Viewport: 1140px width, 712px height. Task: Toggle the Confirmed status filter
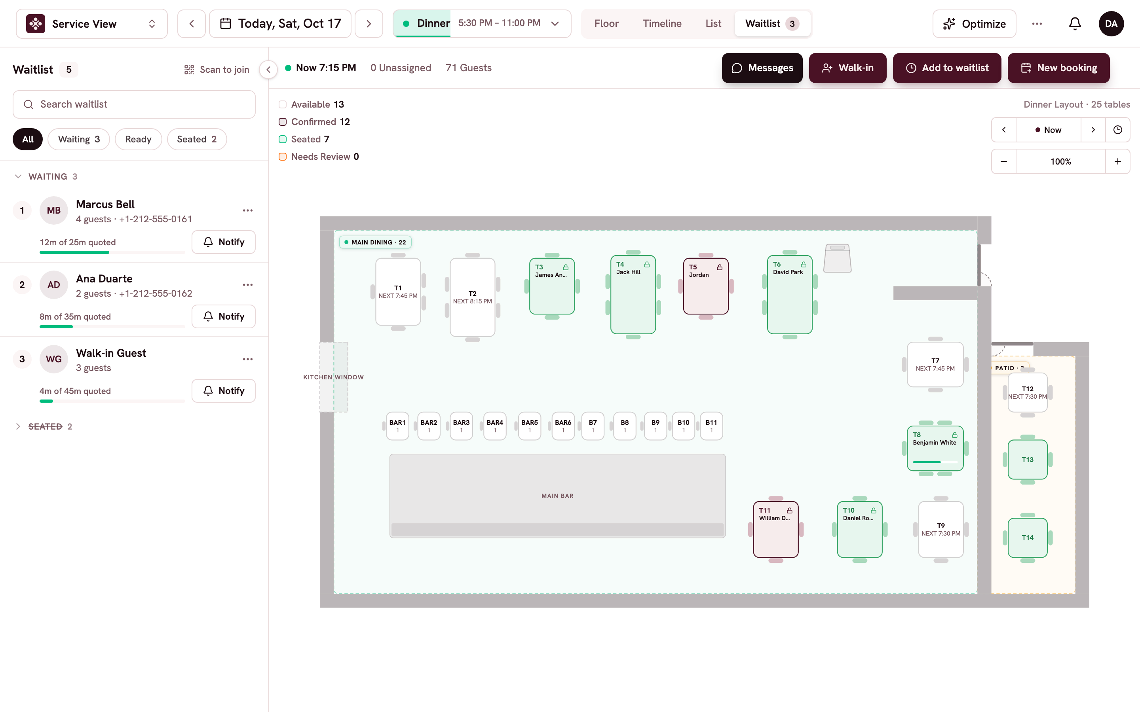click(x=314, y=122)
